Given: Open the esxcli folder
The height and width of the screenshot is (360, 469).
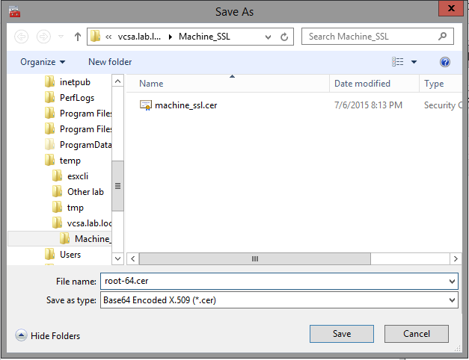Looking at the screenshot, I should [78, 176].
